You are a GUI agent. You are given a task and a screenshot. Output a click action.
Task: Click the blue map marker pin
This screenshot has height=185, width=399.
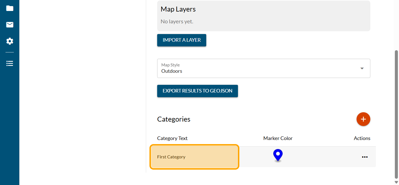[x=278, y=155]
